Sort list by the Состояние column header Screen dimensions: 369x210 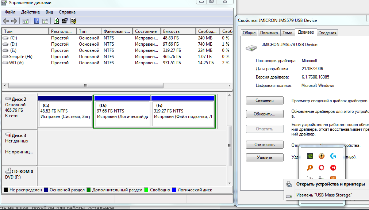147,31
